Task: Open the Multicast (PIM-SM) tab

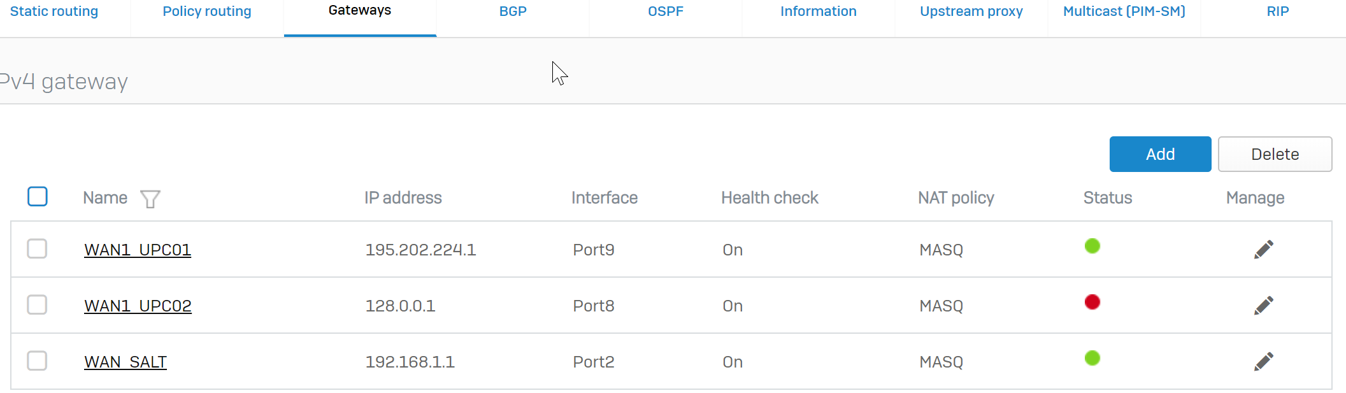Action: pyautogui.click(x=1124, y=11)
